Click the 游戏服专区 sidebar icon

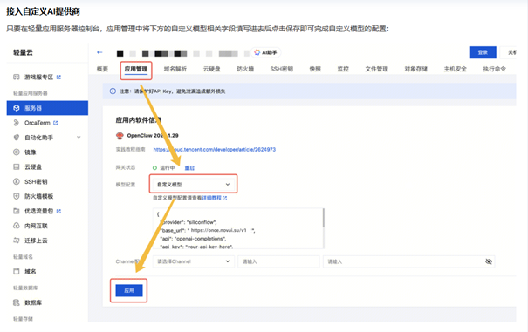pyautogui.click(x=17, y=77)
